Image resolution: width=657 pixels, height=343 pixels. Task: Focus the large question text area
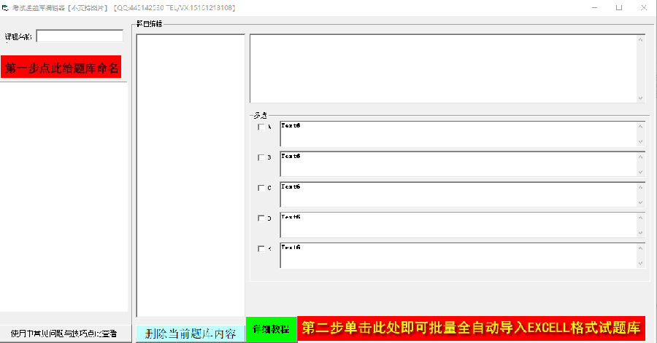[443, 68]
